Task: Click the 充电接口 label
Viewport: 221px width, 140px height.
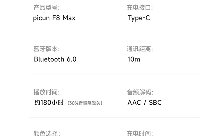Action: (x=140, y=8)
